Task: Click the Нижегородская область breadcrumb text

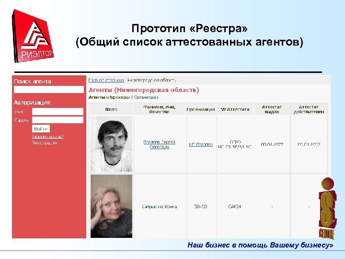Action: pos(152,80)
